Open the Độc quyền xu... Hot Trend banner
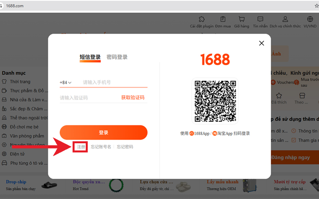 coord(89,182)
